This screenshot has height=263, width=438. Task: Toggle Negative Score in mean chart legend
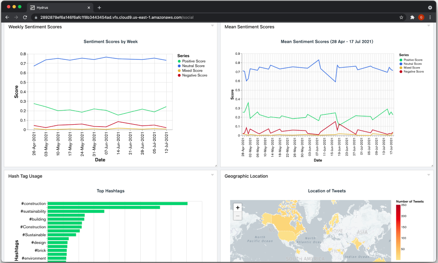point(412,72)
